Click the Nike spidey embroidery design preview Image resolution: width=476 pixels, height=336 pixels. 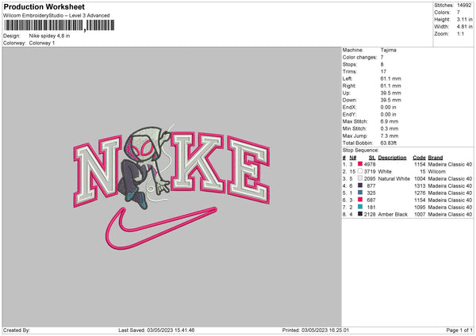[x=171, y=185]
